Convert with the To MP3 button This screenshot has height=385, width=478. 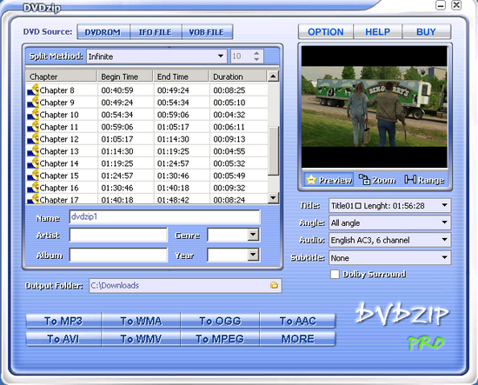tap(63, 321)
